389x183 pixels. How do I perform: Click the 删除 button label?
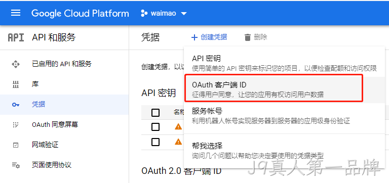coord(260,37)
